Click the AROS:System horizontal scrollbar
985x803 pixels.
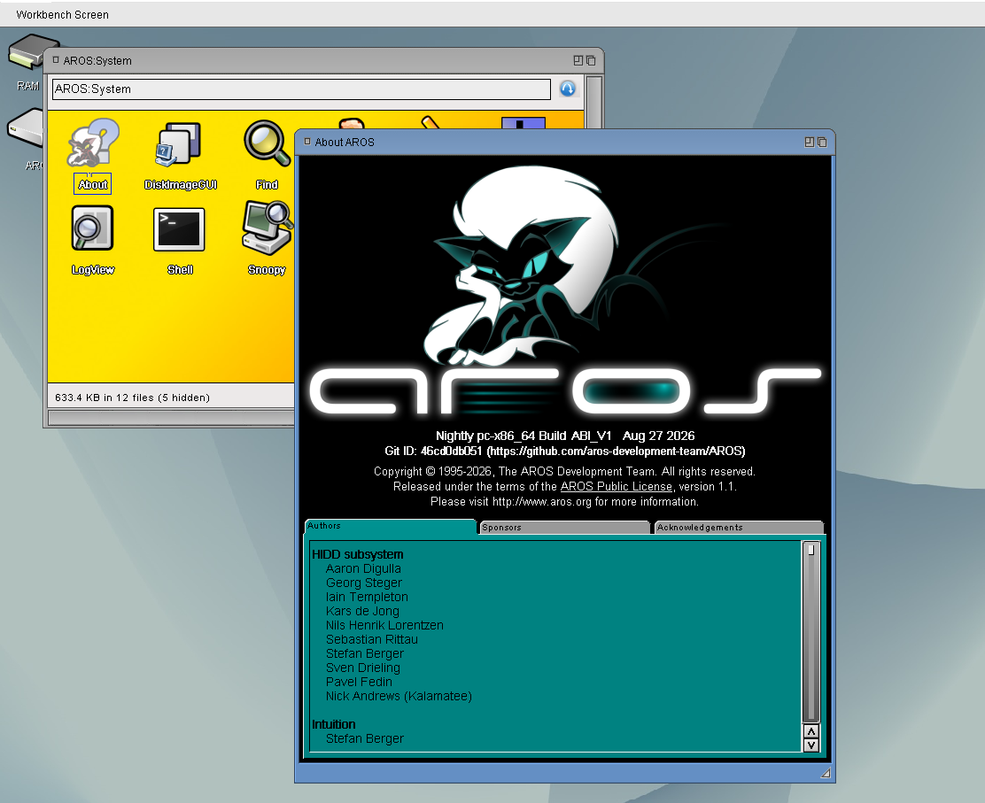pos(172,418)
